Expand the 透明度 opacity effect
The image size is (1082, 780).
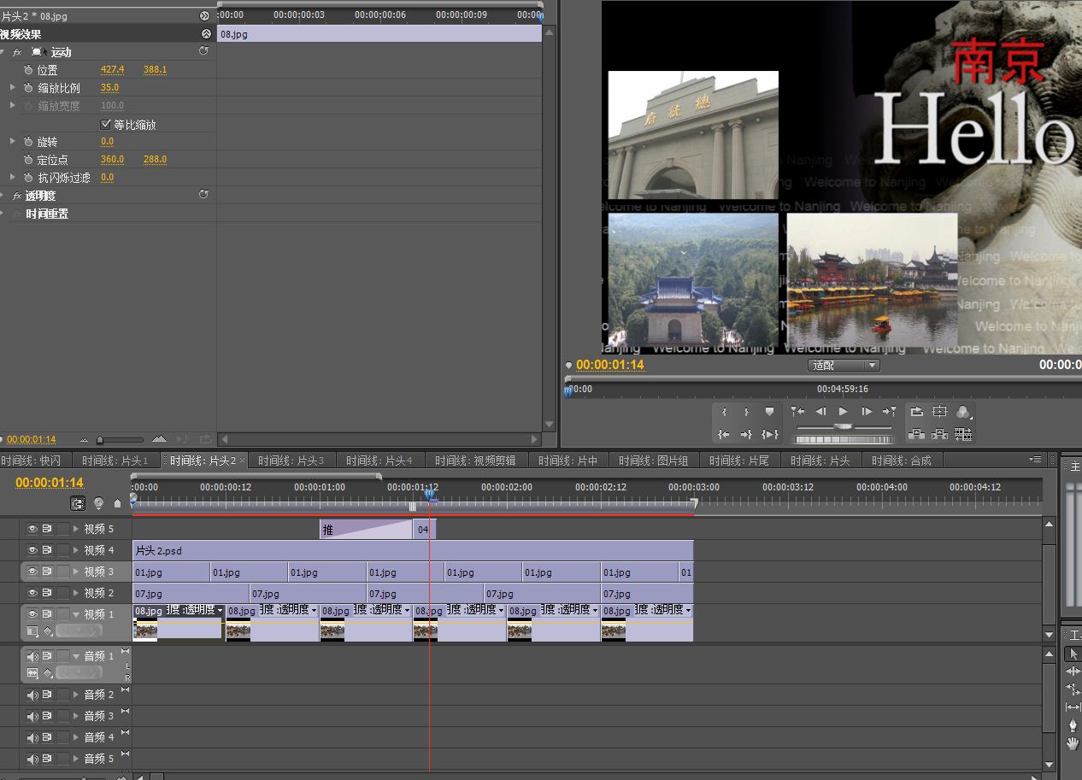[3, 196]
